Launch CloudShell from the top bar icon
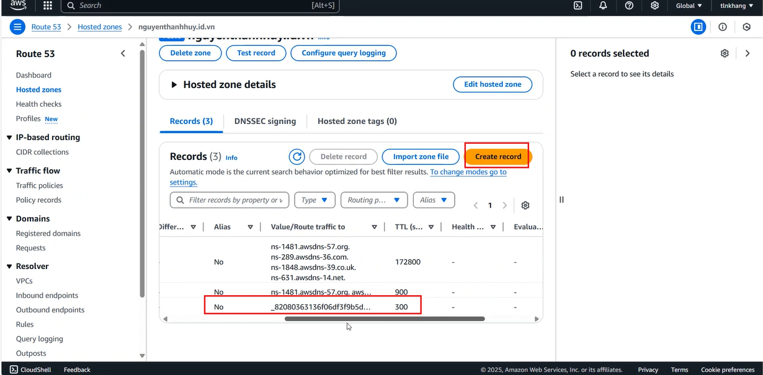Screen dimensions: 763x375 (x=578, y=6)
